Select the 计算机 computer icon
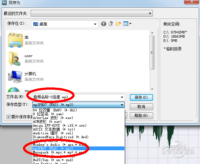Screen dimensions: 200x164 click(x=15, y=77)
